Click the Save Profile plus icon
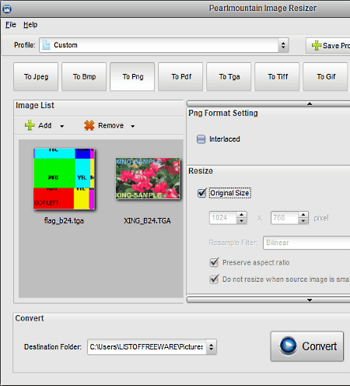350x386 pixels. pos(317,45)
